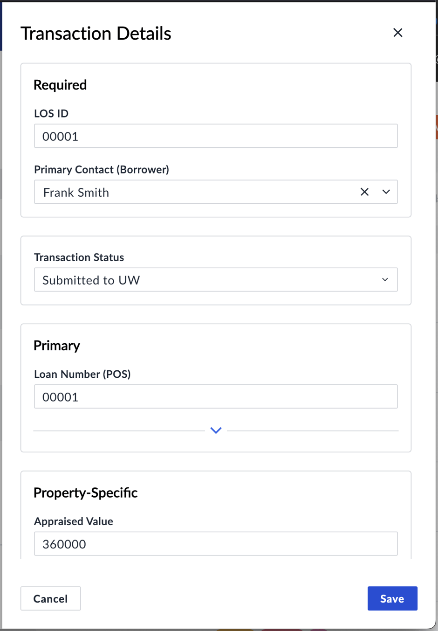The width and height of the screenshot is (438, 631).
Task: Click the chevron icon on Primary Contact field
Action: click(386, 192)
